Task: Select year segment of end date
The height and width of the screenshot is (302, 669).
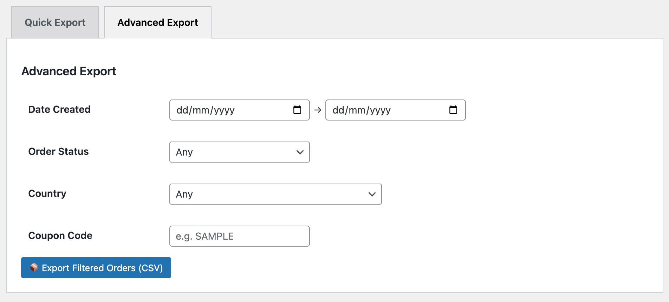Action: click(x=380, y=110)
